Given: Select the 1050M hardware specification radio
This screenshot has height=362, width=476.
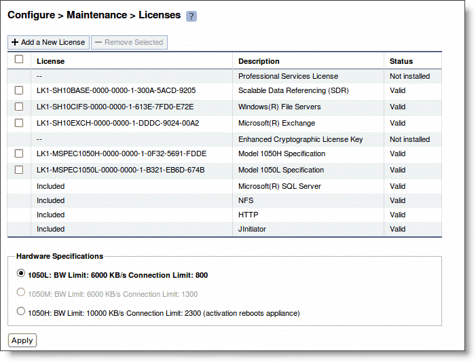Looking at the screenshot, I should 20,292.
